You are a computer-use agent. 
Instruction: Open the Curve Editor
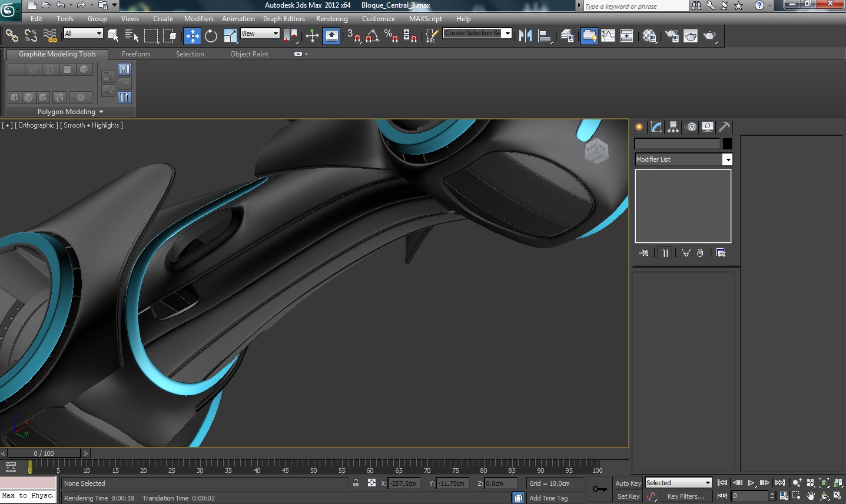608,36
